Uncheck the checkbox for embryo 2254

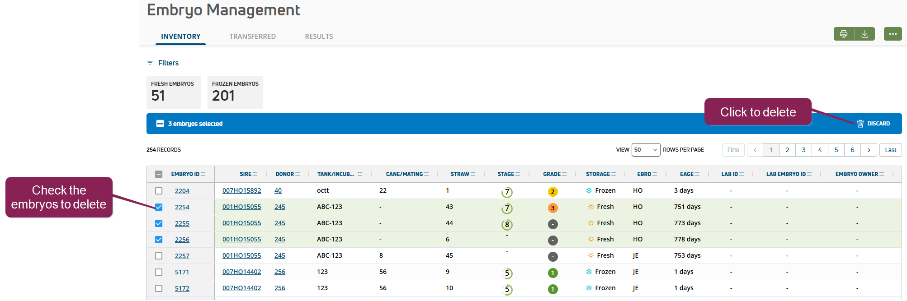(x=159, y=207)
